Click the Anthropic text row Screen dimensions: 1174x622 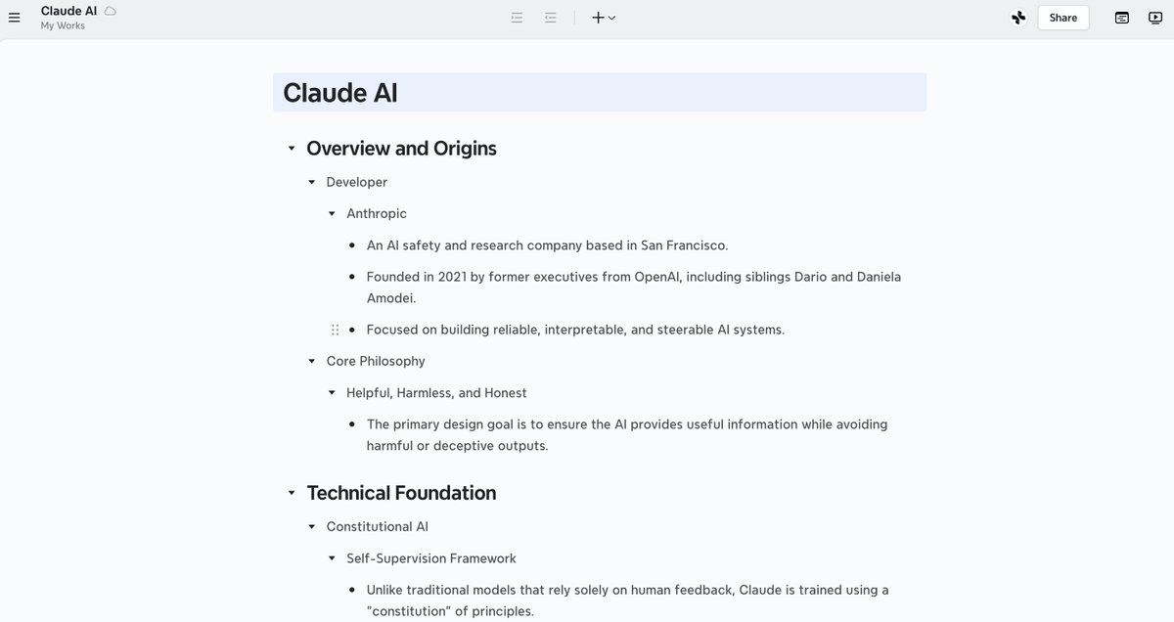[x=377, y=213]
